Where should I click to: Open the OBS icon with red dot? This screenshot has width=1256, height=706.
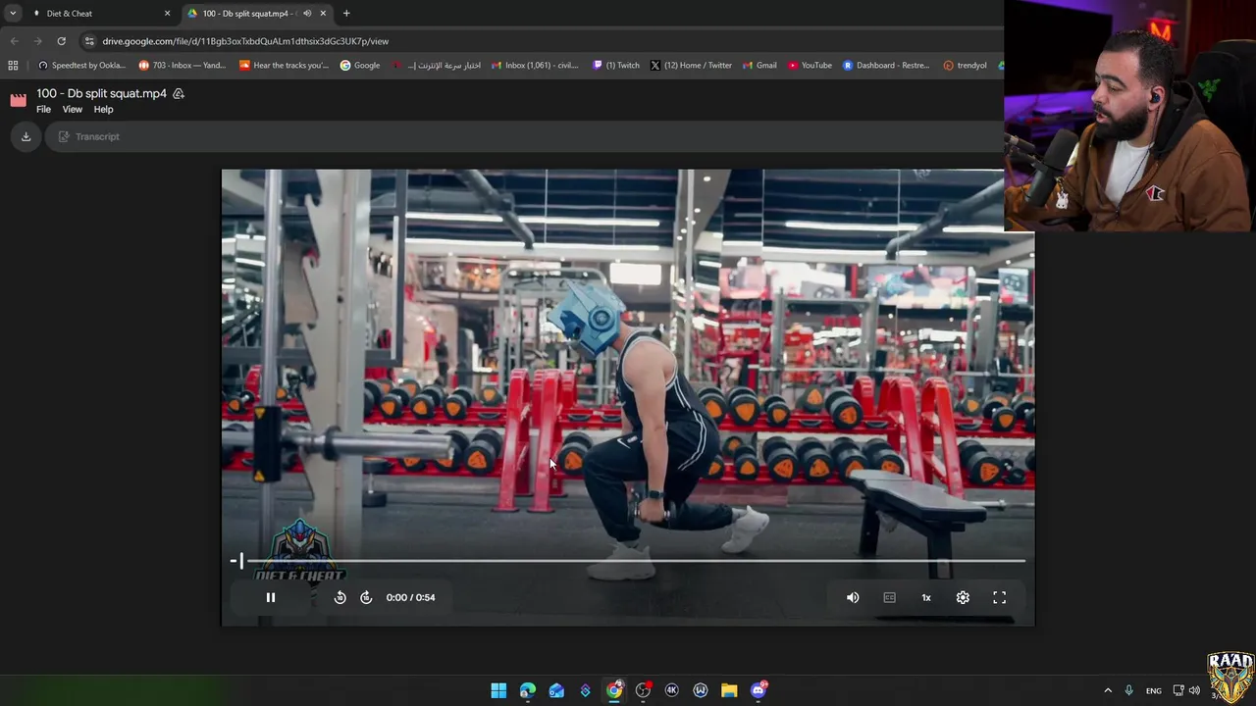[x=643, y=690]
